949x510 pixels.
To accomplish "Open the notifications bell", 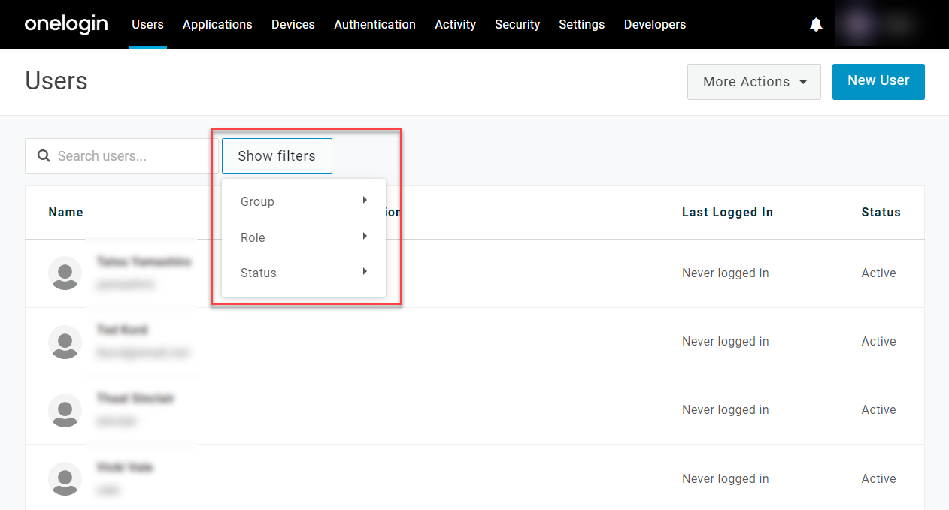I will point(816,24).
